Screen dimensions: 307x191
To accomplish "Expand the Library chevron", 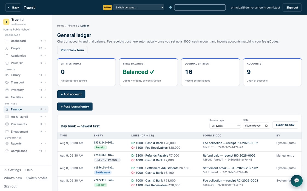I will tap(45, 75).
